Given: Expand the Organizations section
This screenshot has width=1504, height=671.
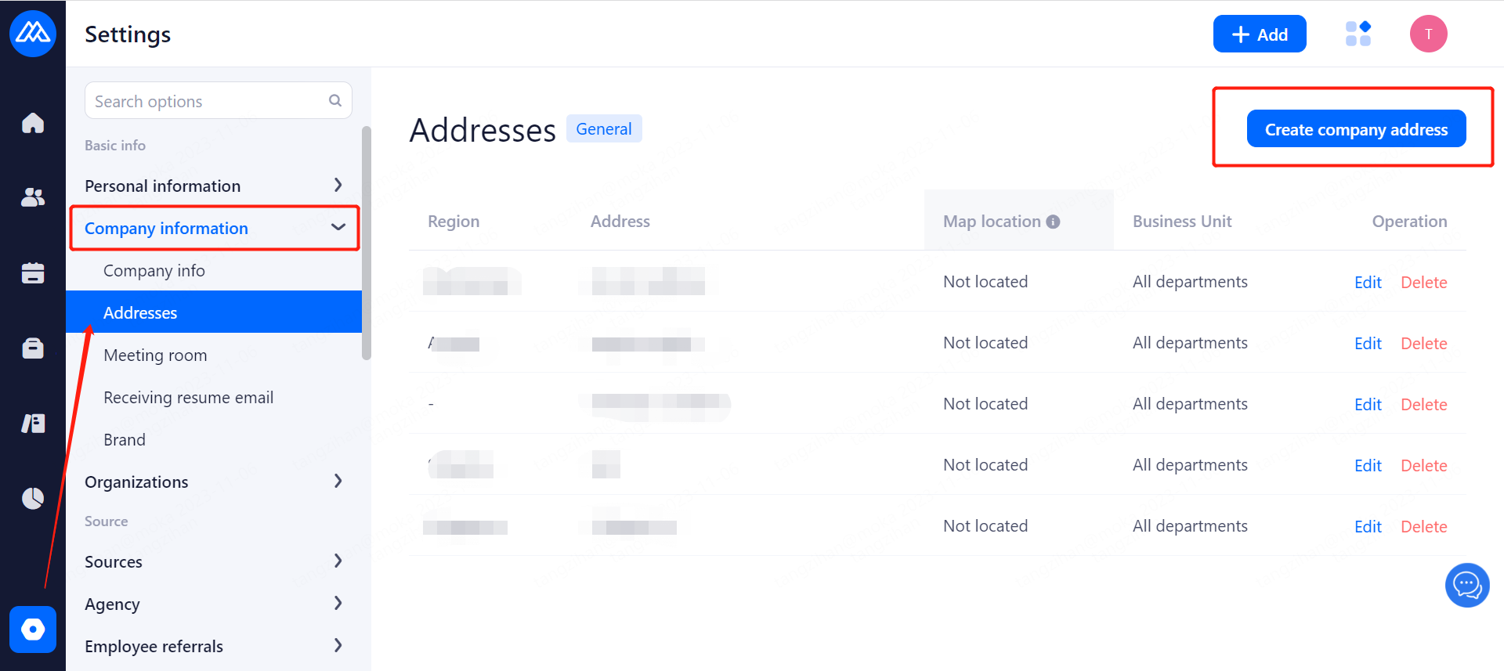Looking at the screenshot, I should click(213, 482).
